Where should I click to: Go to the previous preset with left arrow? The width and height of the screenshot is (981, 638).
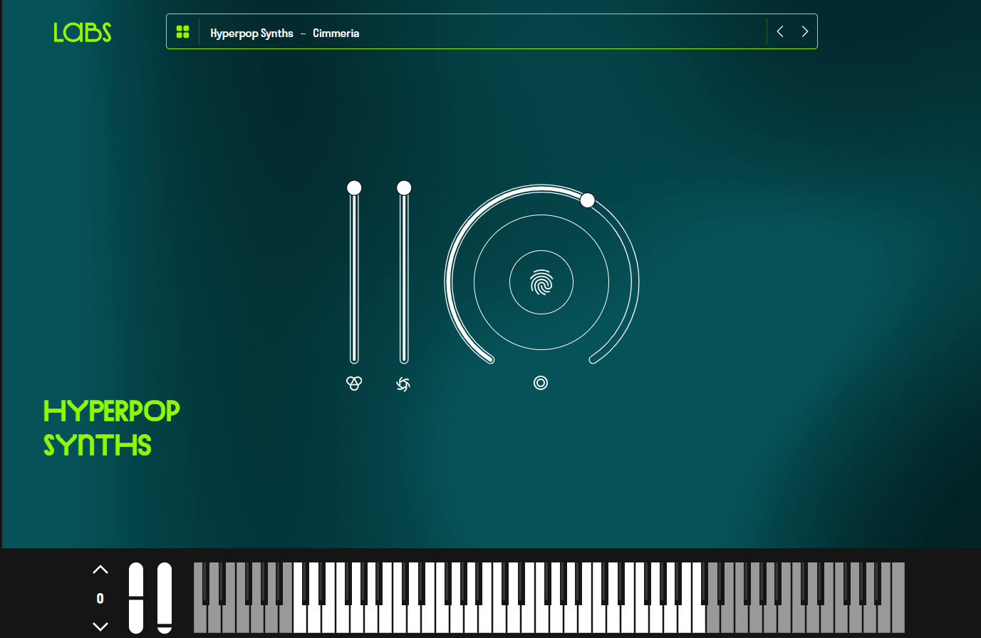780,31
